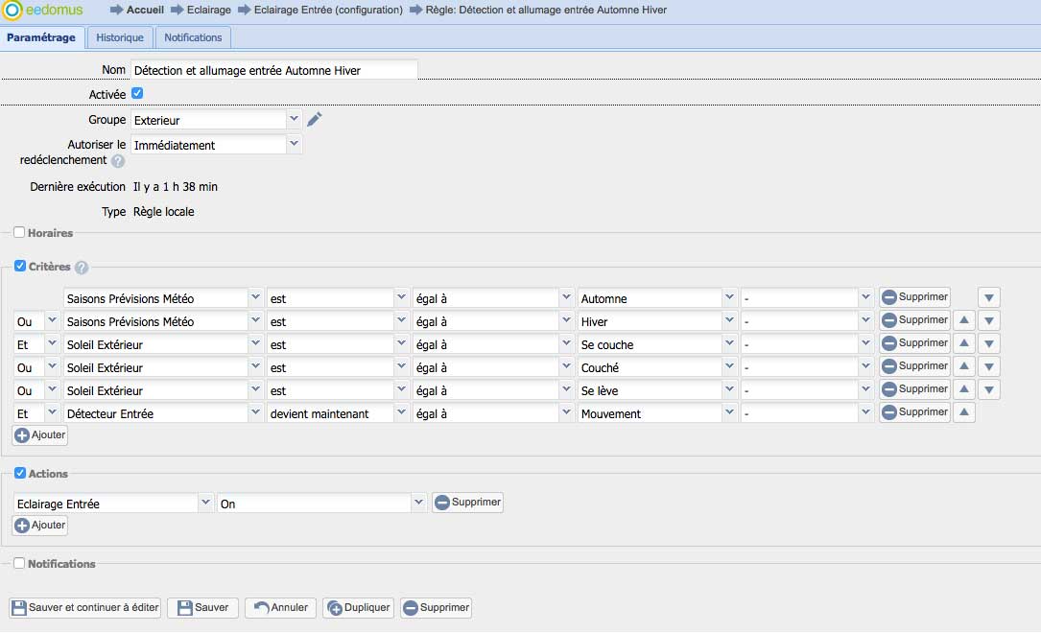Click the Dupliquer button
The image size is (1041, 633).
[x=359, y=607]
